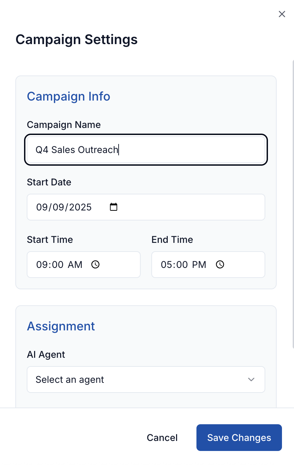This screenshot has width=294, height=465.
Task: Click the clock icon in the End Time field
Action: click(x=220, y=265)
